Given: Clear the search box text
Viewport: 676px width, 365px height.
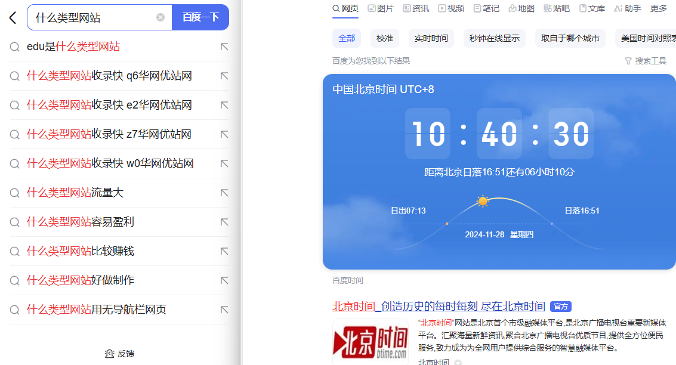Looking at the screenshot, I should (x=160, y=17).
